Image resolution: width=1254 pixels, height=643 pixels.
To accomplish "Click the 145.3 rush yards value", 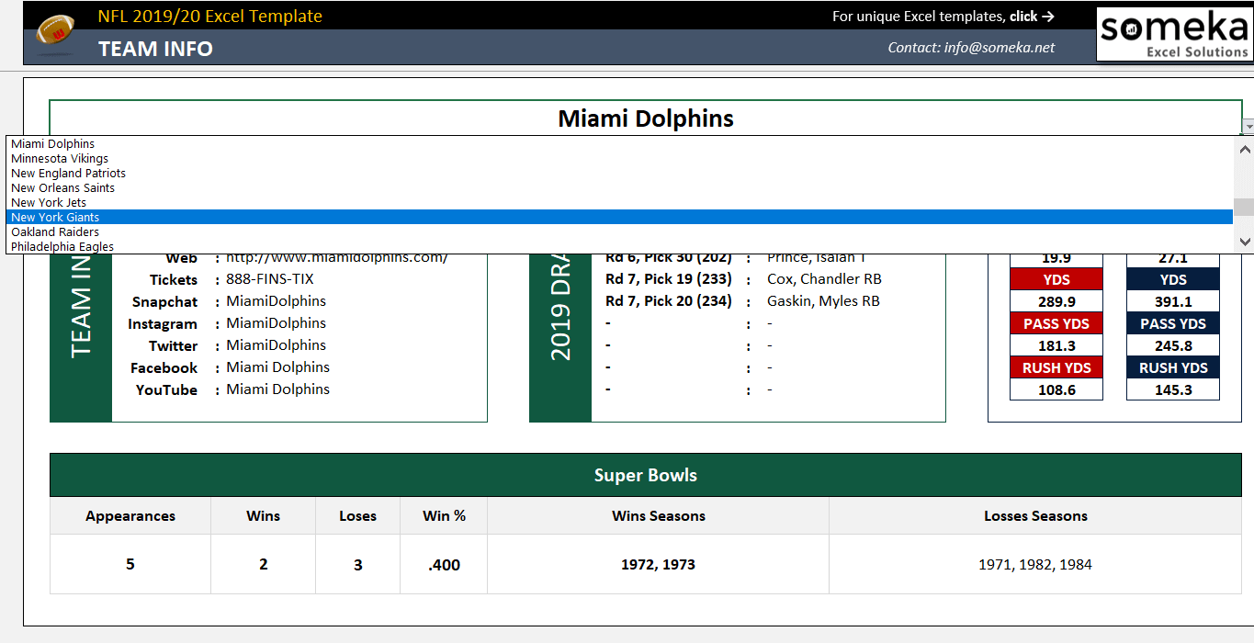I will [1173, 390].
